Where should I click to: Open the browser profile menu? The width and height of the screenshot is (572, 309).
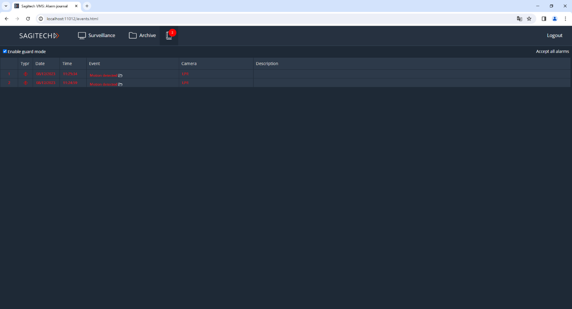click(555, 19)
